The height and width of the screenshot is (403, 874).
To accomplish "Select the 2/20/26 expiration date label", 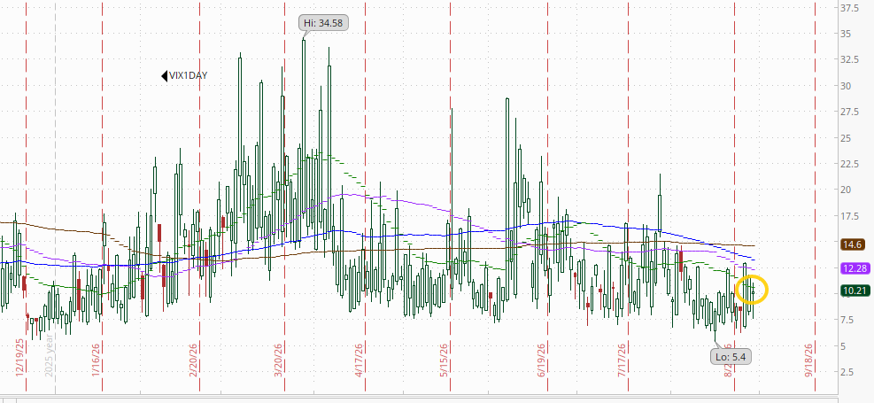I will 193,359.
